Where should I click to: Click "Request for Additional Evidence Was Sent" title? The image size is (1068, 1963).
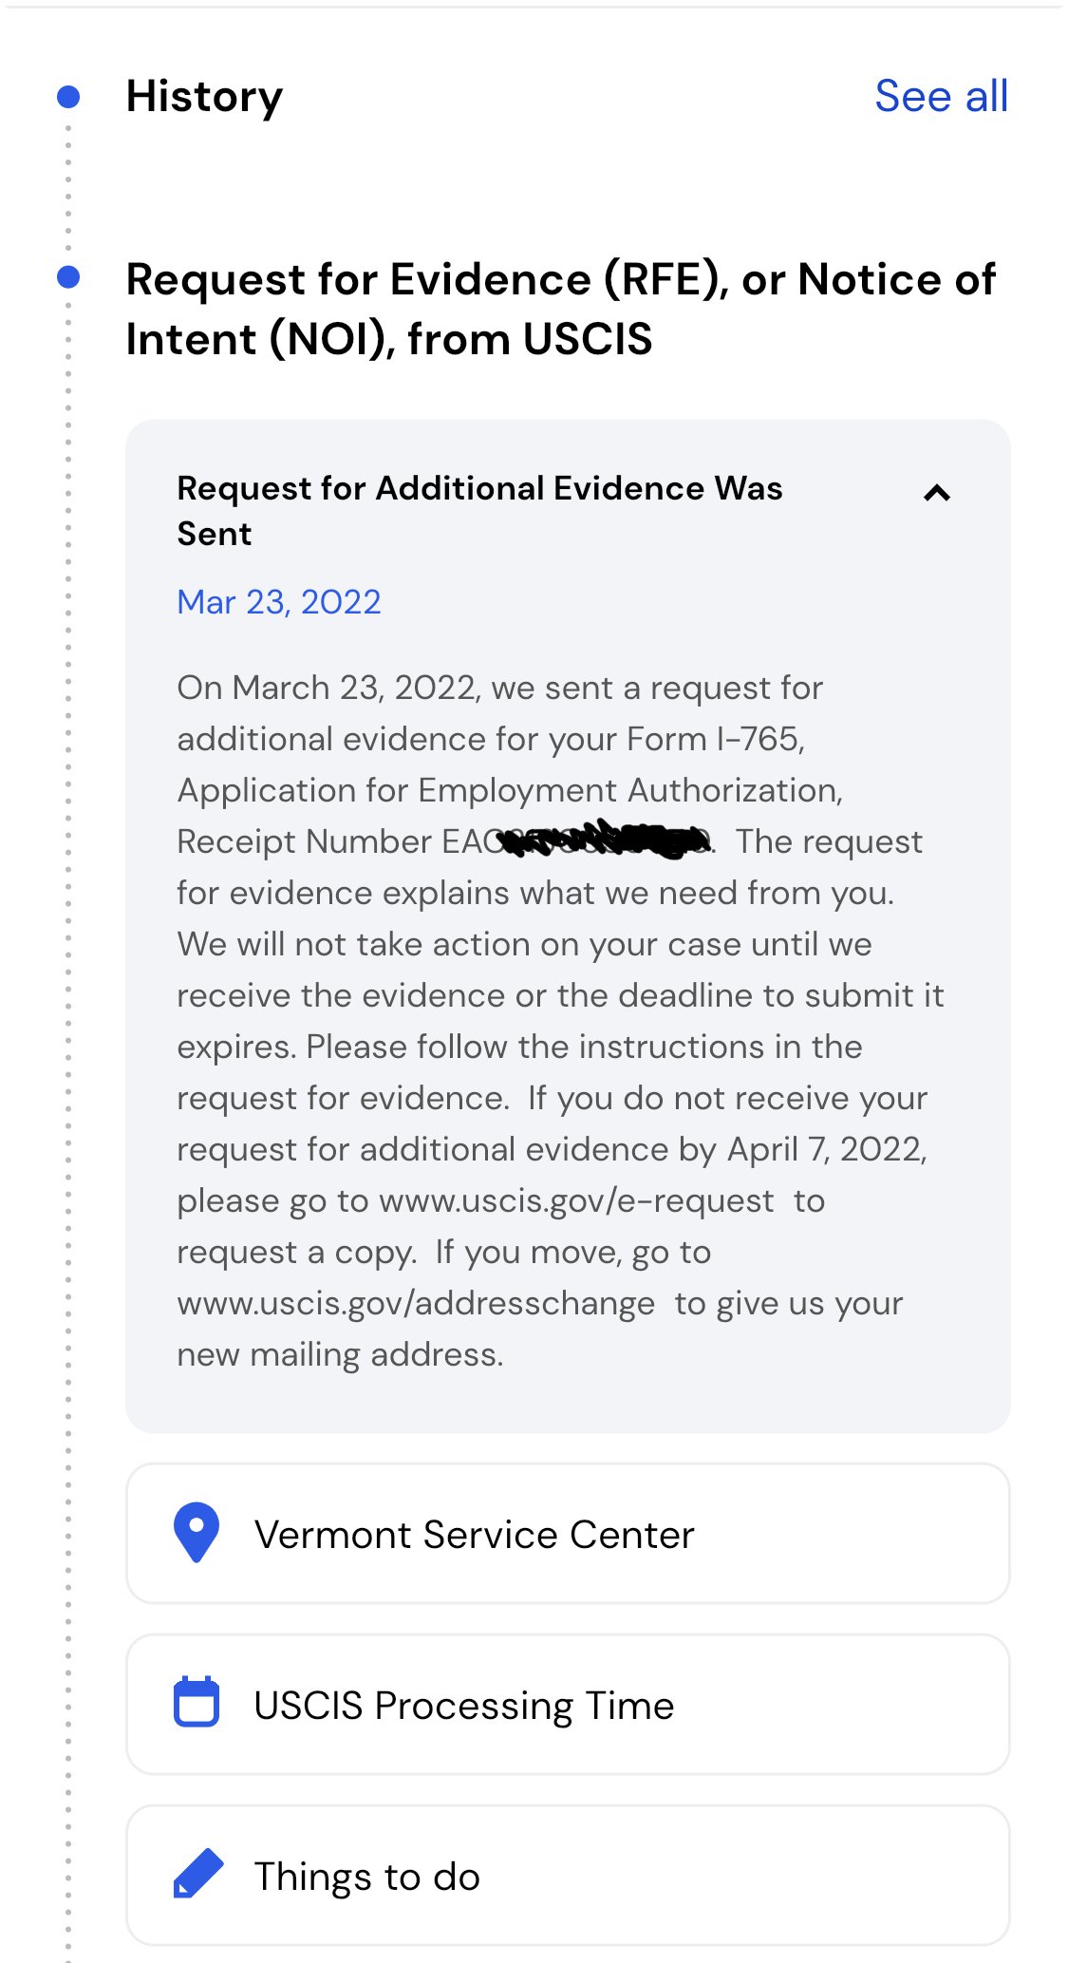click(x=479, y=510)
